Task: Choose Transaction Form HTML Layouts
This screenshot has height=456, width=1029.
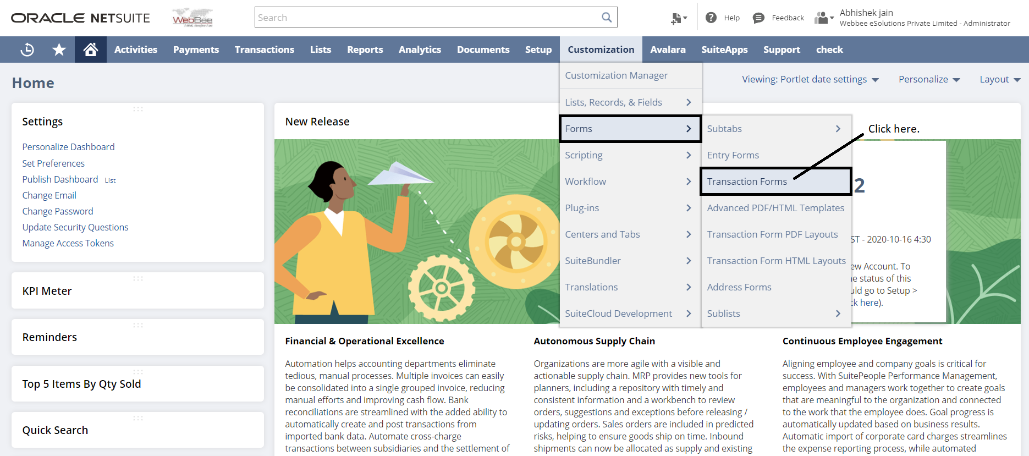Action: [x=777, y=261]
